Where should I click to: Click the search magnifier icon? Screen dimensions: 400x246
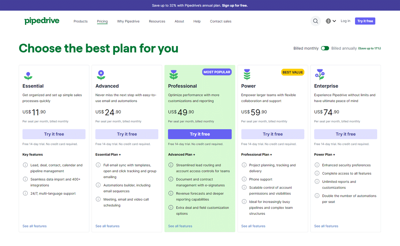pos(316,21)
